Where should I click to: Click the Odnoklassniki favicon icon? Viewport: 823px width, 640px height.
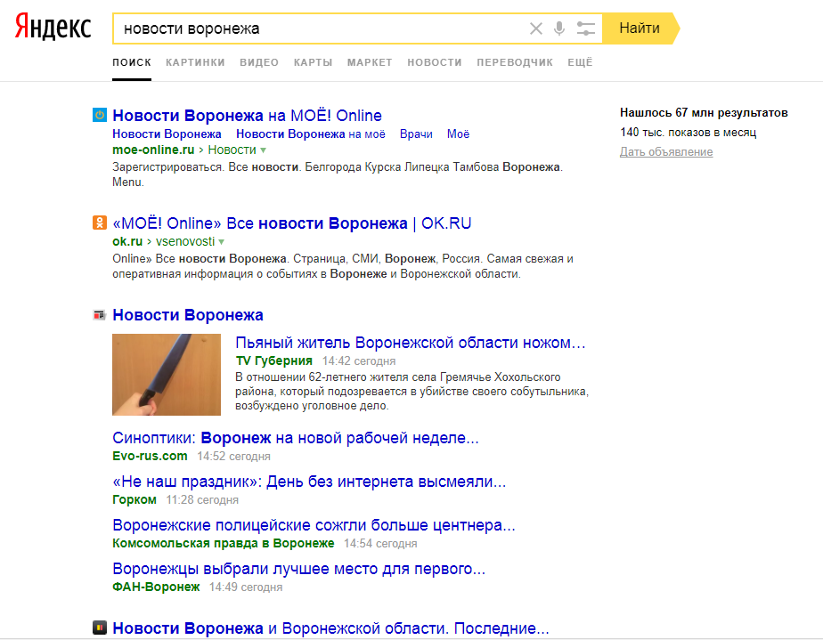point(100,223)
